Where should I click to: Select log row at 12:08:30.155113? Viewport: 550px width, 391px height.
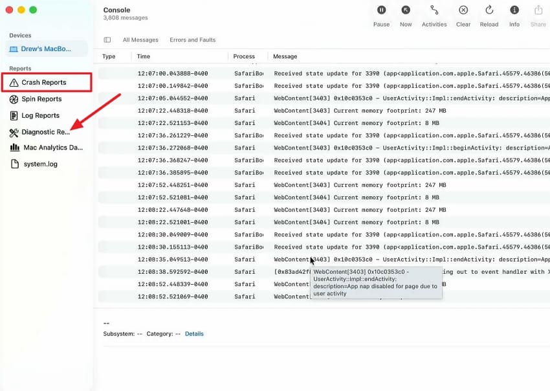[324, 247]
